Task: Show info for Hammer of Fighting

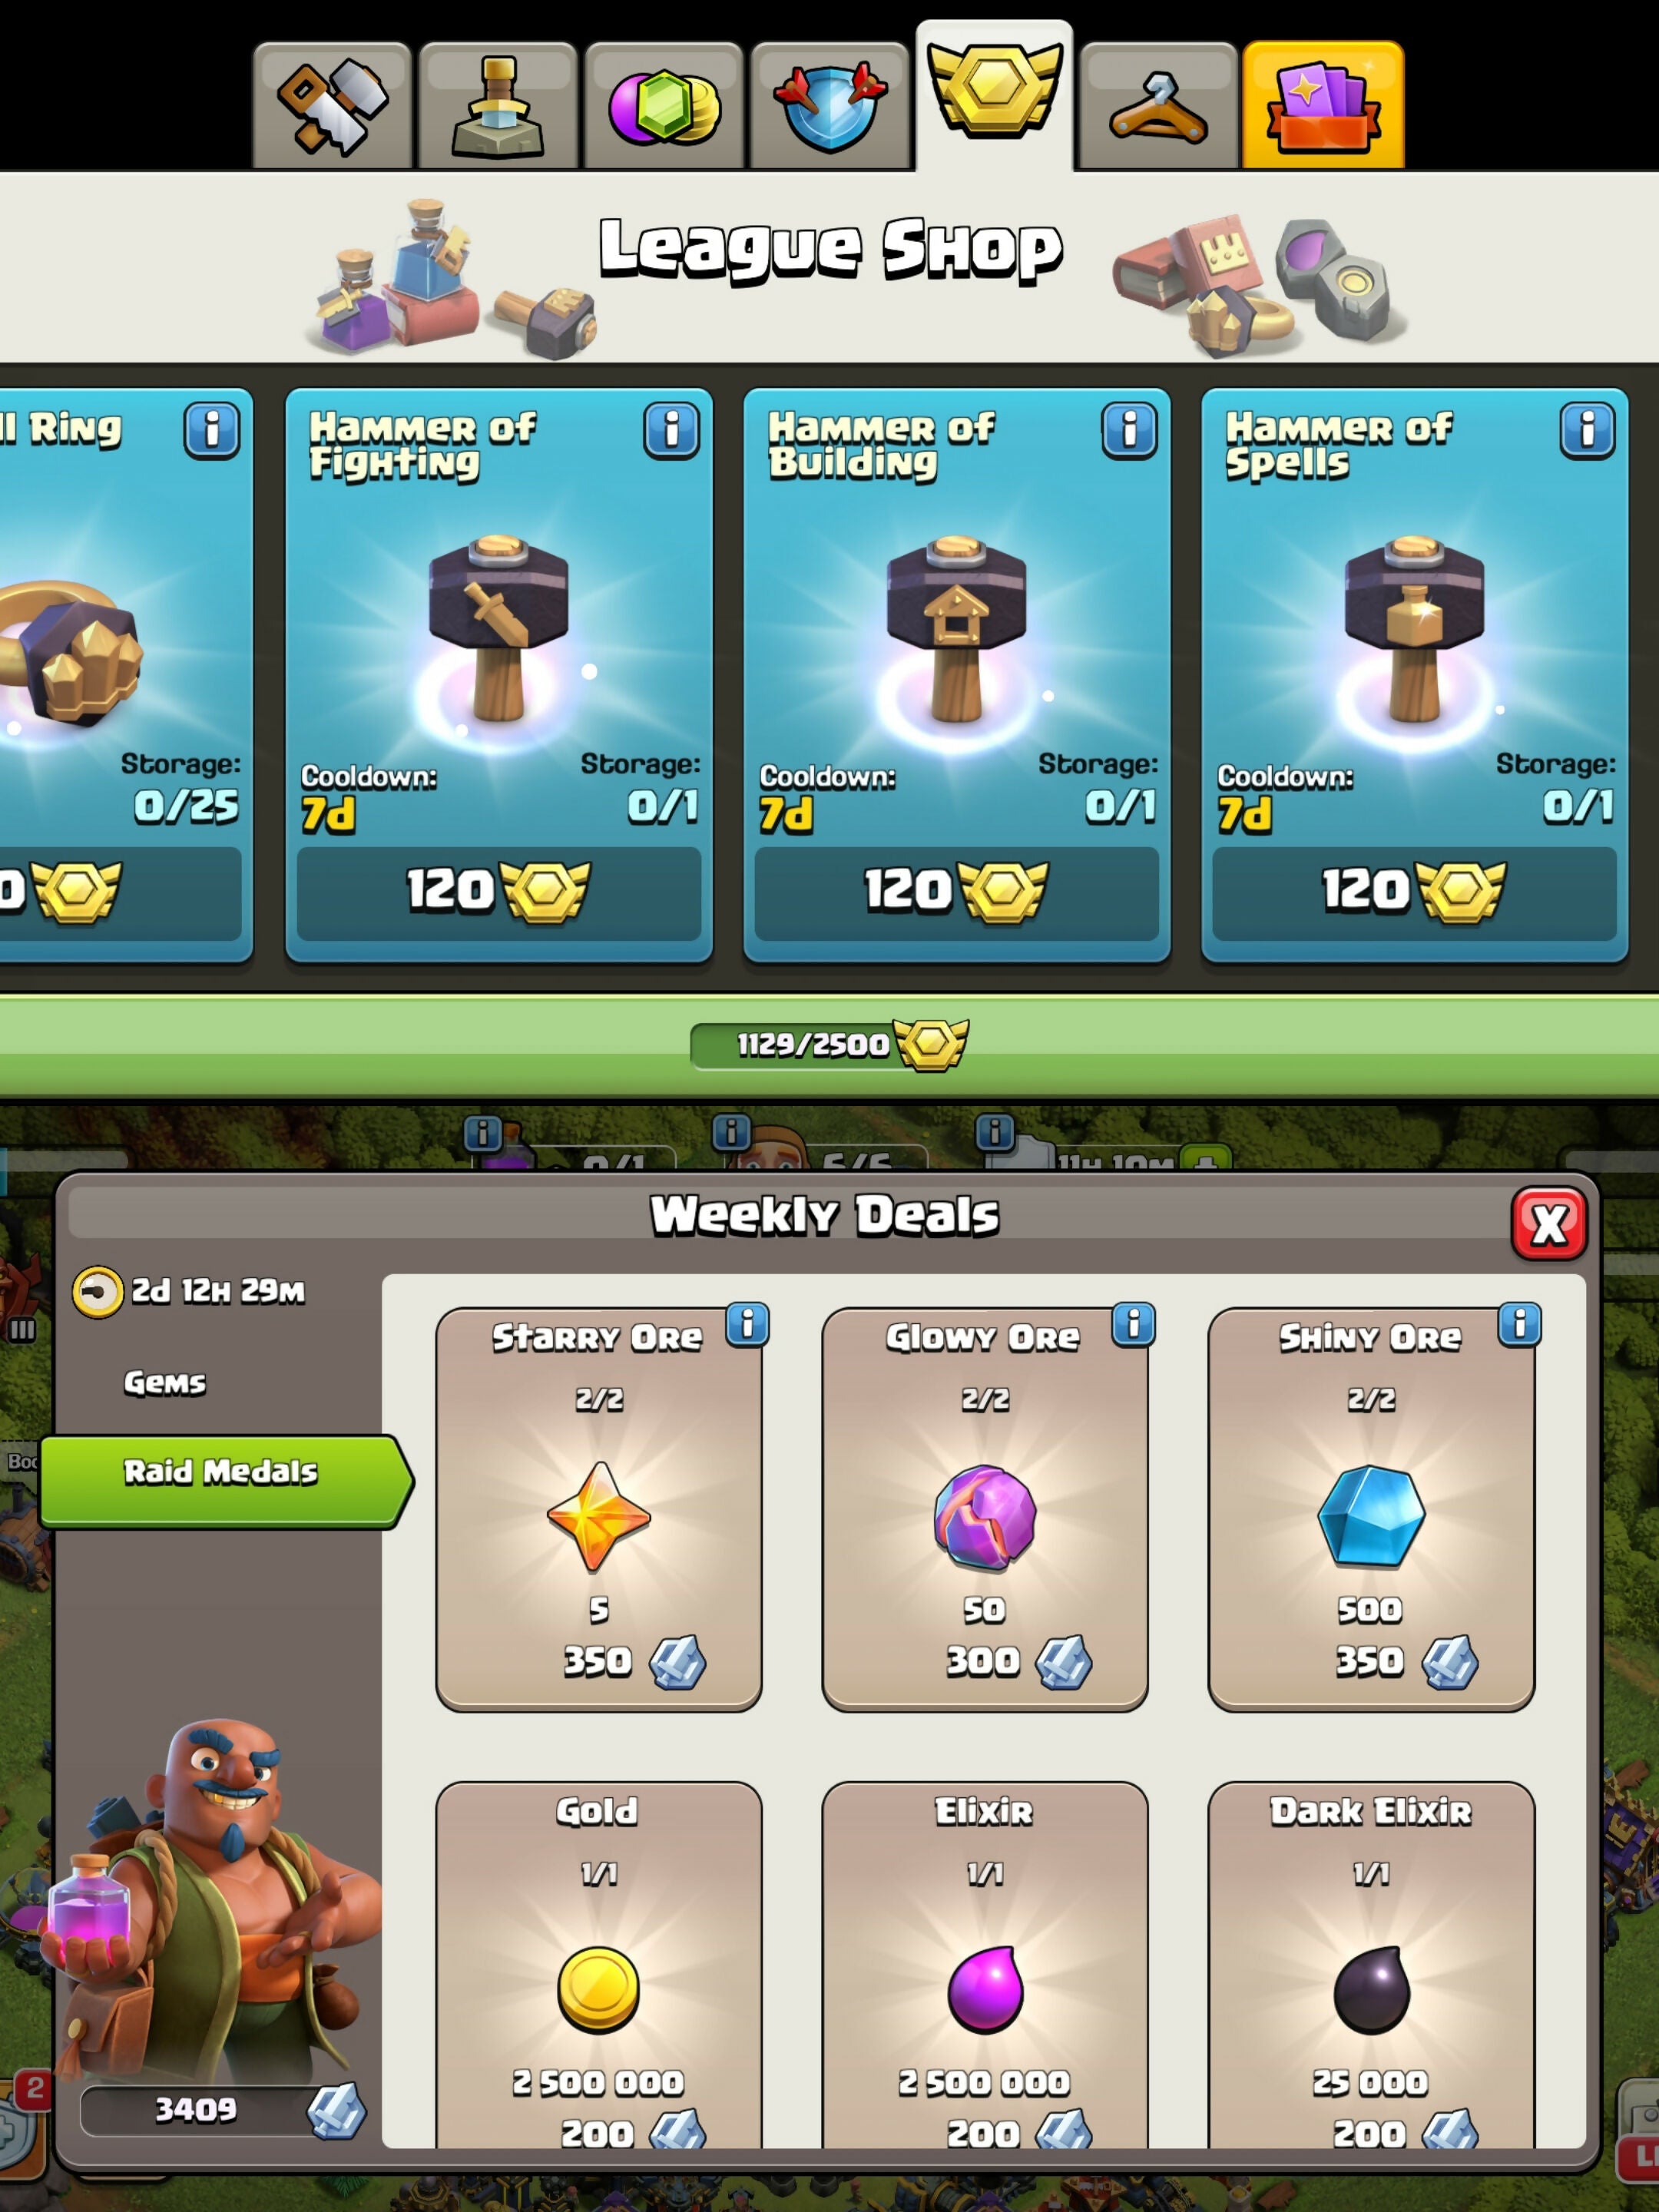Action: click(671, 431)
